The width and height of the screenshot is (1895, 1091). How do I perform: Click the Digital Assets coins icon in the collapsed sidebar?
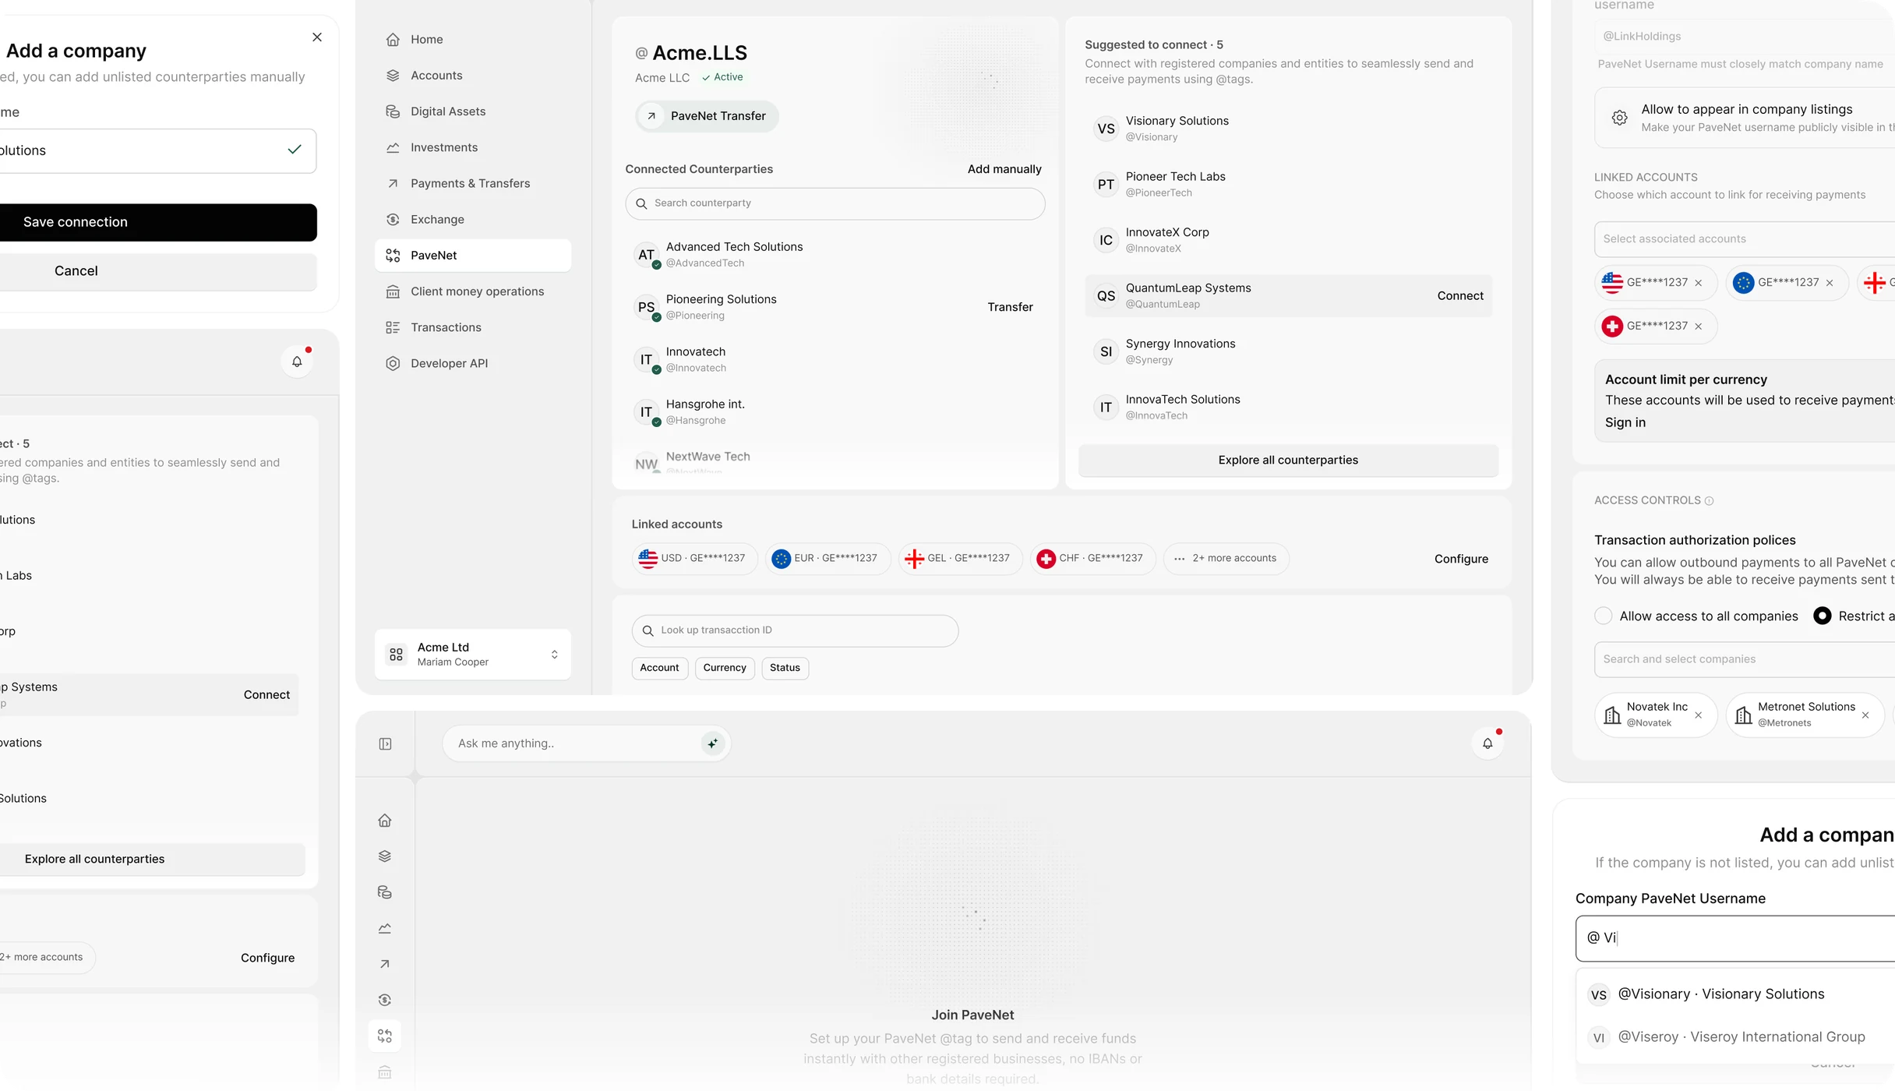[385, 892]
